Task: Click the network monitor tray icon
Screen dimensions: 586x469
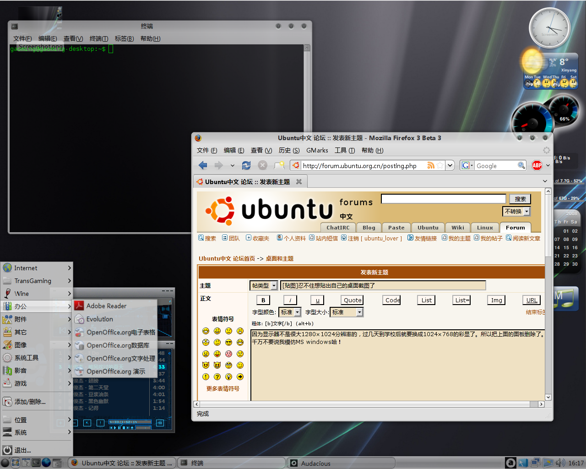Action: click(535, 463)
